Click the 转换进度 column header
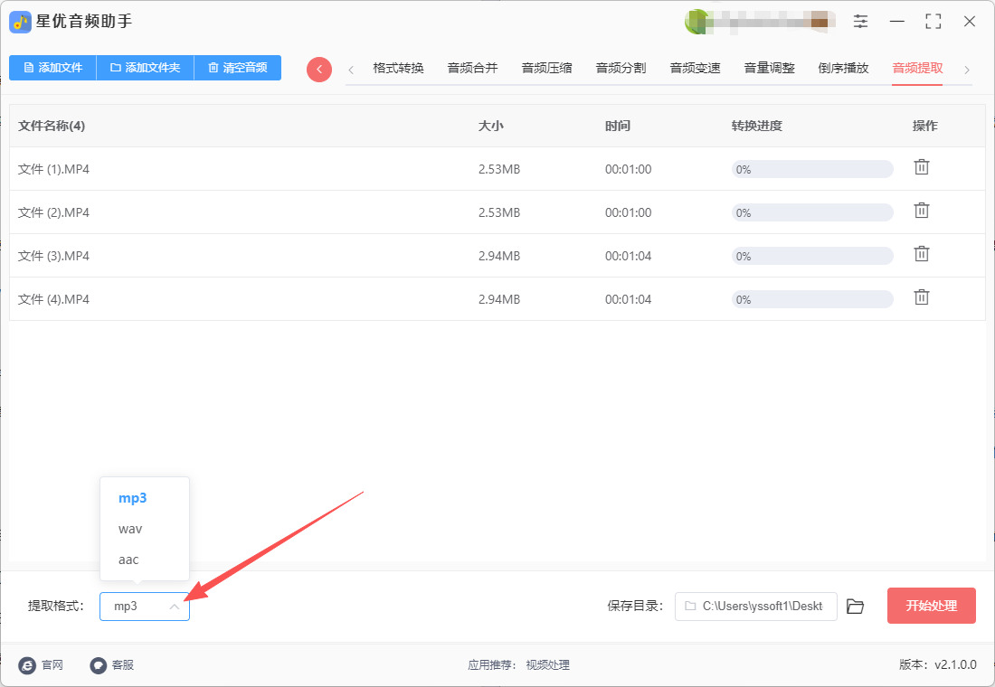 click(757, 126)
